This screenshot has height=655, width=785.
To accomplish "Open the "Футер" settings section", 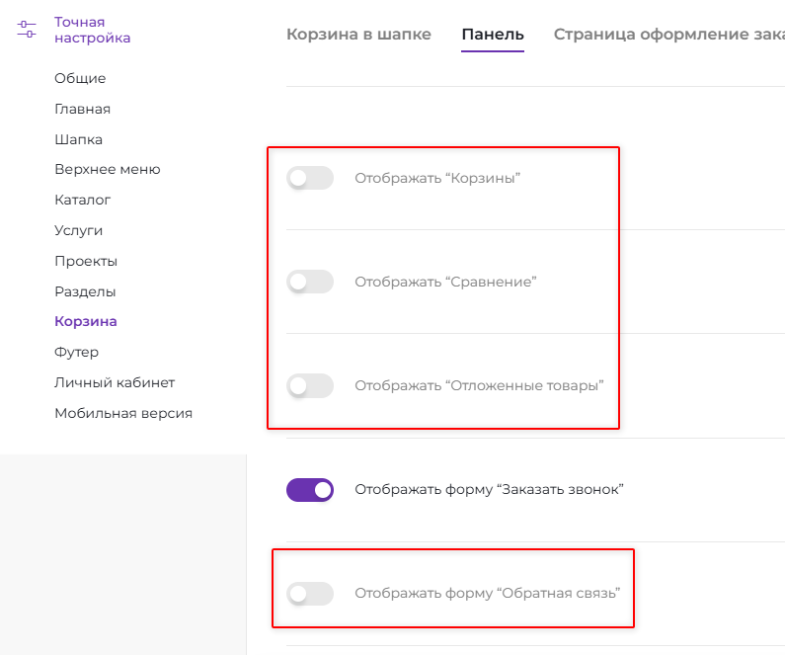I will pyautogui.click(x=76, y=352).
